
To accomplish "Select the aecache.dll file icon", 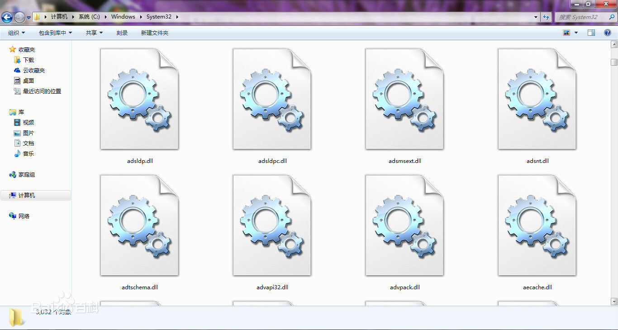I will coord(537,225).
